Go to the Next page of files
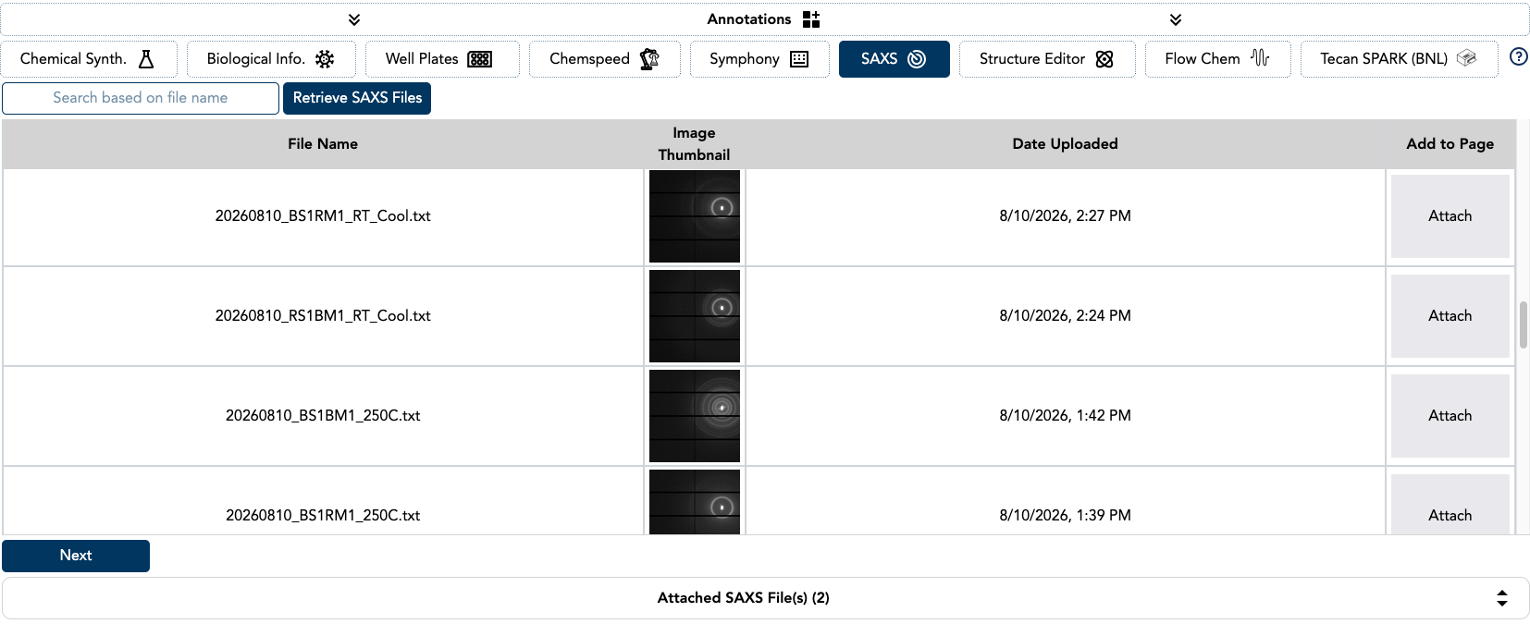This screenshot has height=624, width=1530. (76, 556)
